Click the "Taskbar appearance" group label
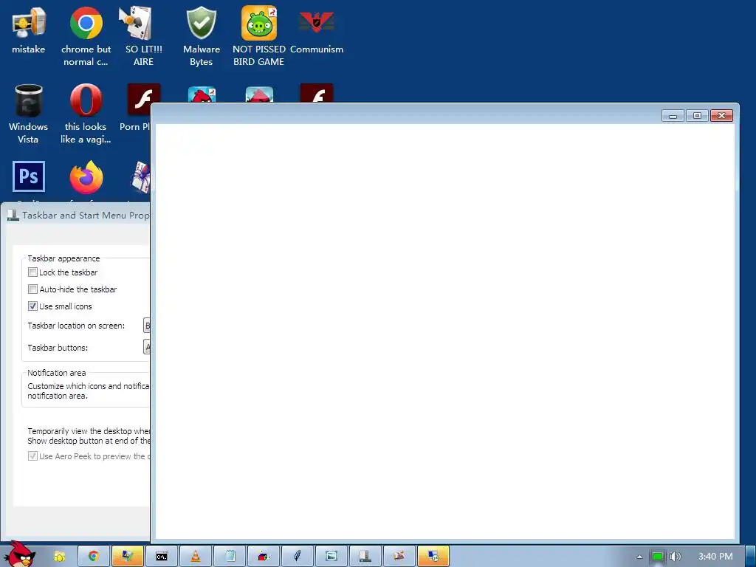Viewport: 756px width, 567px height. tap(63, 258)
